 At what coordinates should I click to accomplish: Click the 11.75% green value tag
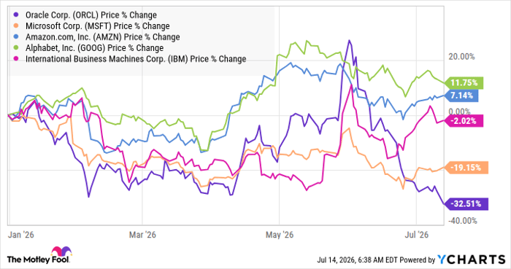[464, 83]
